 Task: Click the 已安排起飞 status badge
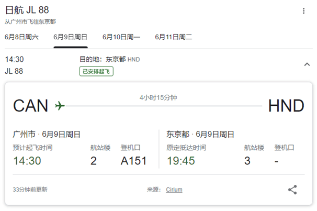coord(96,71)
